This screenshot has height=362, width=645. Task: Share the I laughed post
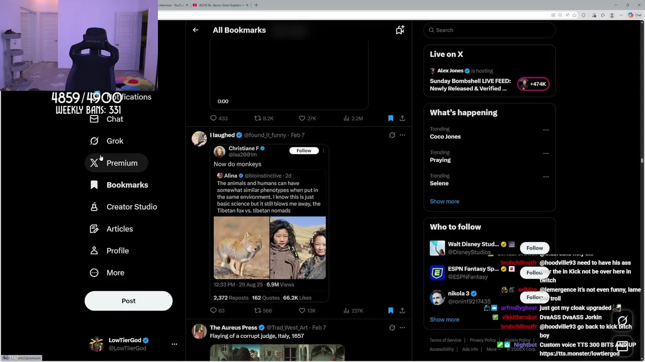[x=402, y=311]
